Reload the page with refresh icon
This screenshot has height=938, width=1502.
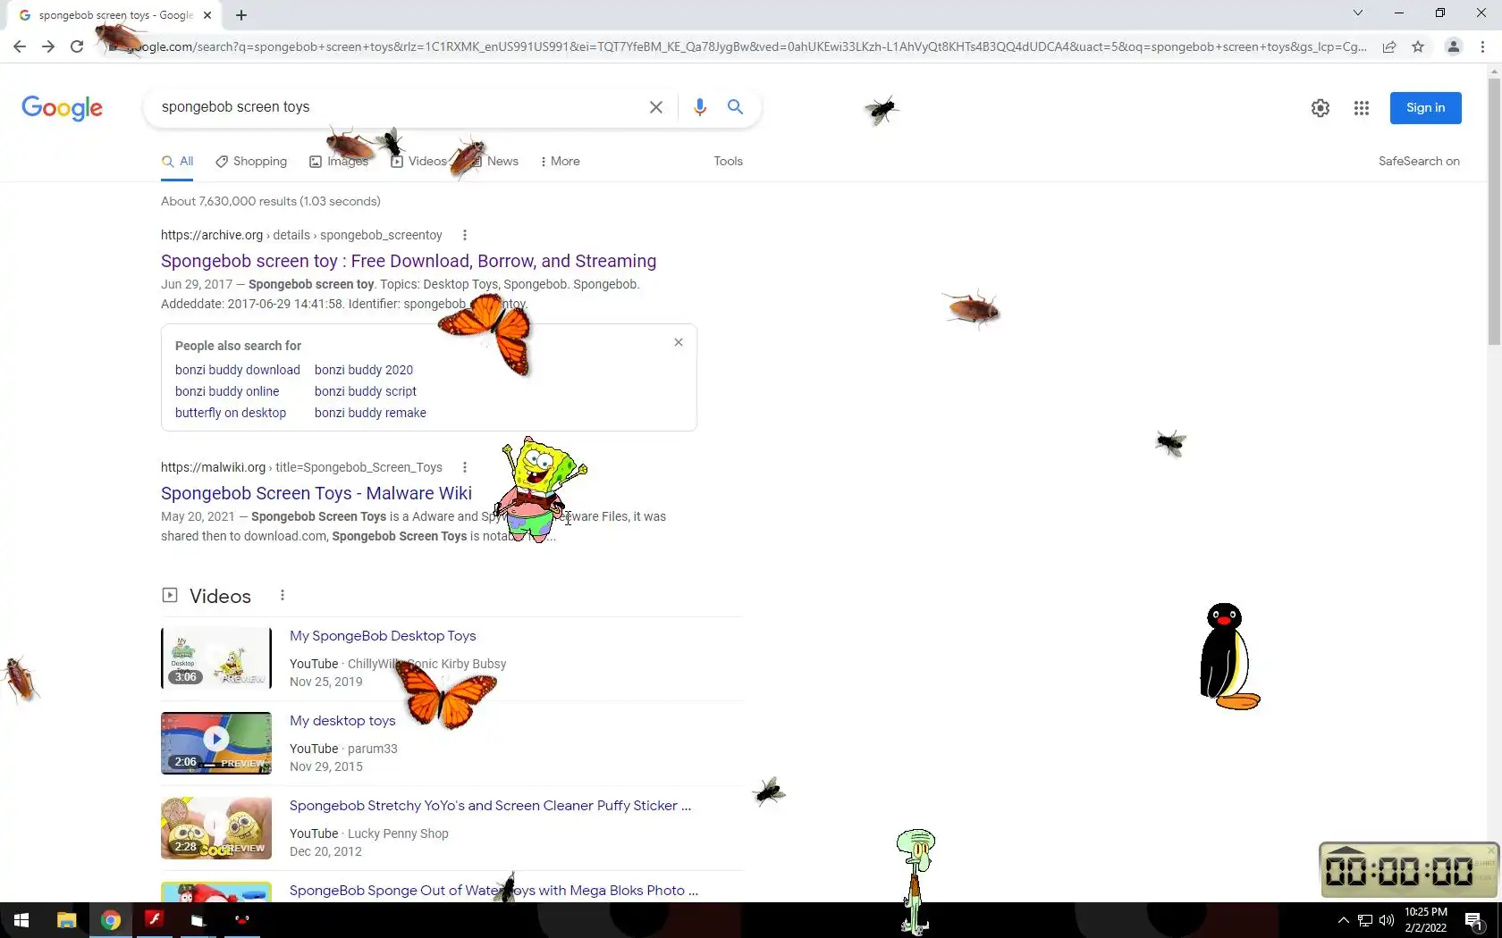pyautogui.click(x=77, y=46)
